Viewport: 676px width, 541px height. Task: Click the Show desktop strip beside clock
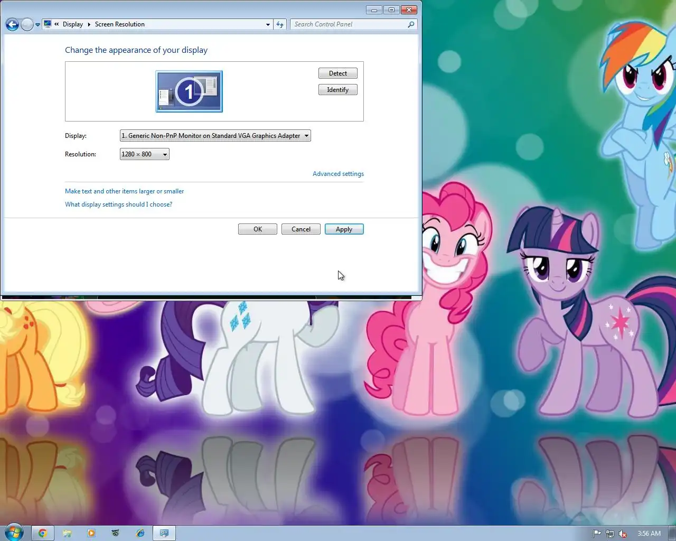pos(672,533)
